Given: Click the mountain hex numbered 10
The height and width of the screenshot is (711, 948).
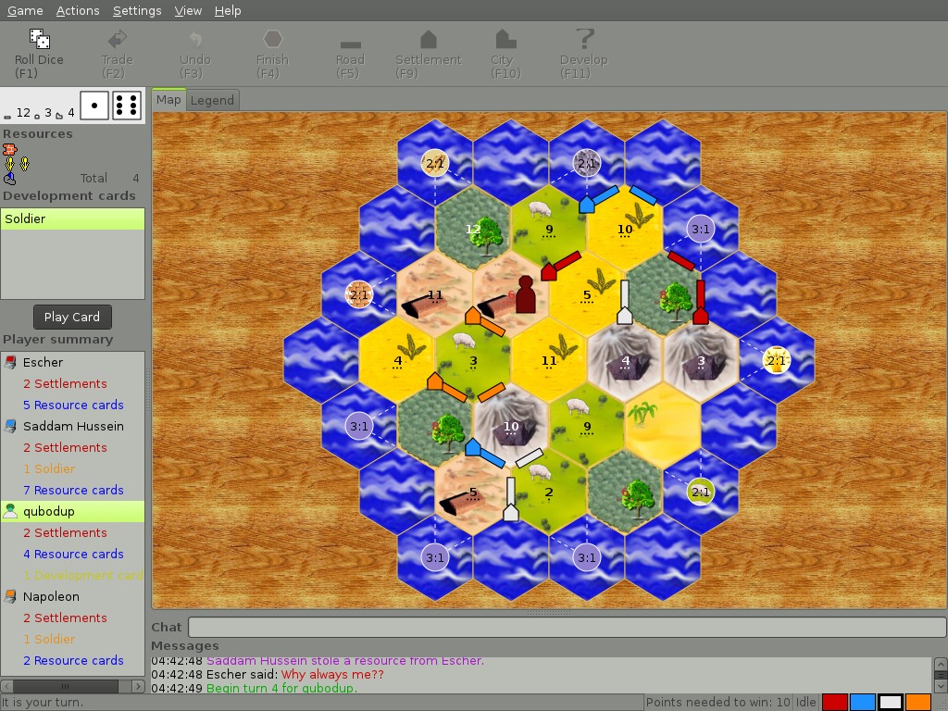Looking at the screenshot, I should click(x=511, y=426).
